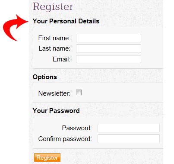Click the orange Register button
Viewport: 174px width, 164px height.
coord(47,158)
